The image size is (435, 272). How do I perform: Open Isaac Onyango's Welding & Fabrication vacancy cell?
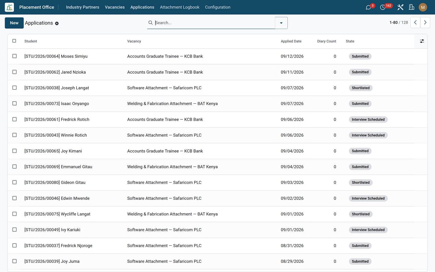172,104
